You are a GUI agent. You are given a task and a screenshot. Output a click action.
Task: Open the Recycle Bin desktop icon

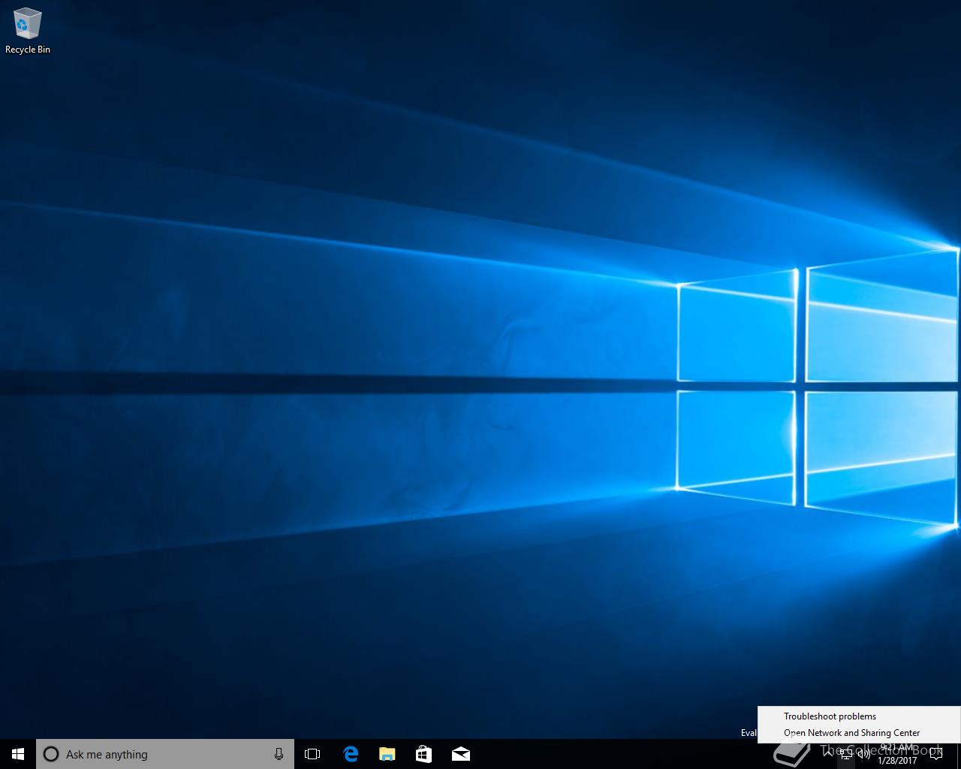tap(28, 32)
